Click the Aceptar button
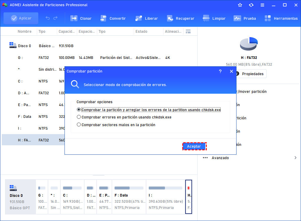The height and width of the screenshot is (221, 301). pos(194,146)
